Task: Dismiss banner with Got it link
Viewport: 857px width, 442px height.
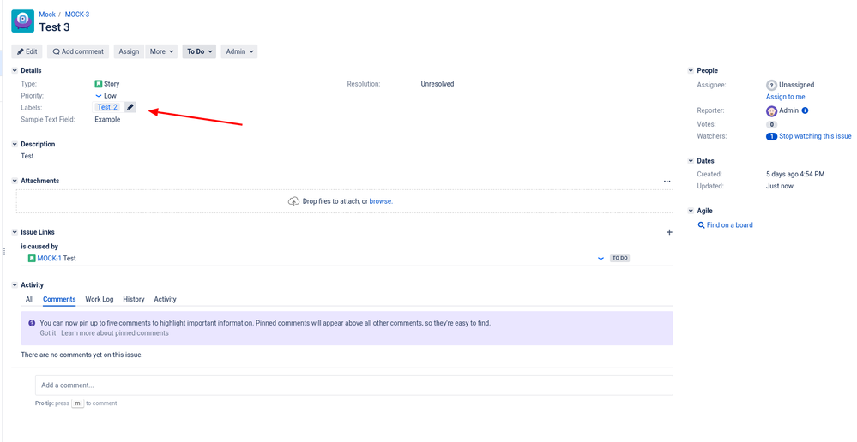Action: pyautogui.click(x=47, y=333)
